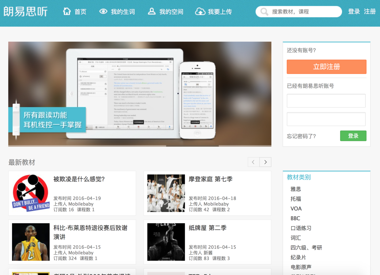Screen dimensions: 380x275
Task: Click the first account input field
Action: tap(326, 101)
